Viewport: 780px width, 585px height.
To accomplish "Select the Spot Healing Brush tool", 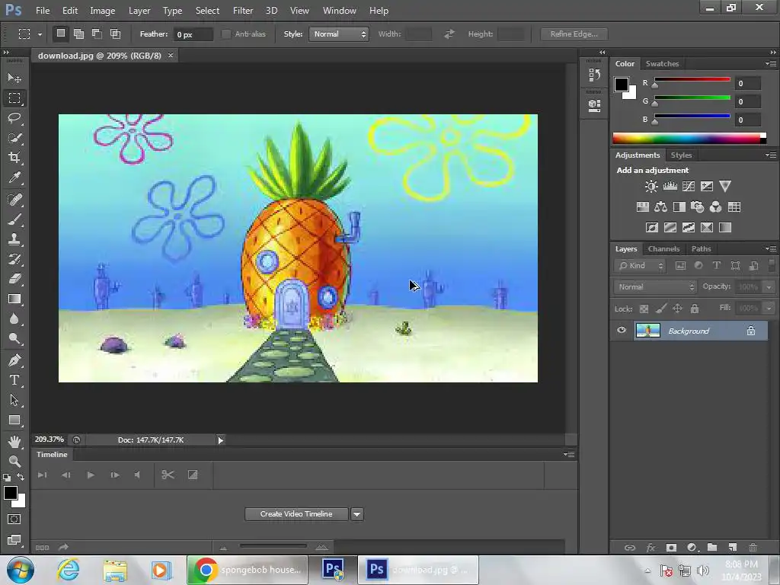I will (14, 199).
